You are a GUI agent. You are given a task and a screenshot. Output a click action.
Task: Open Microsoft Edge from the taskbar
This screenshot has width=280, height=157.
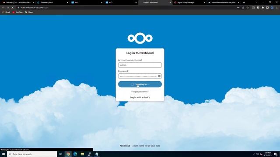coord(75,154)
